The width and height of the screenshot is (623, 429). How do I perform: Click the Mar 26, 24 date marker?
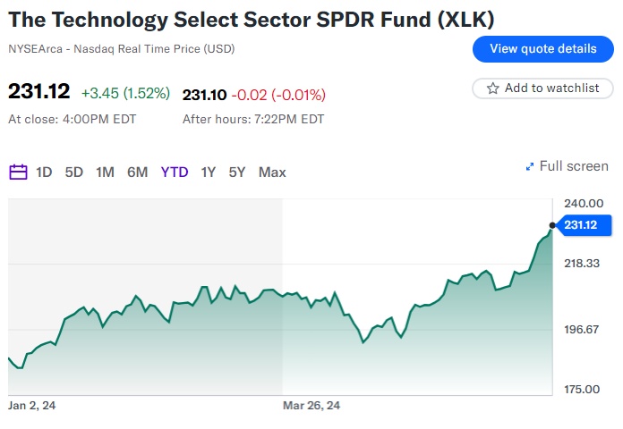point(311,406)
